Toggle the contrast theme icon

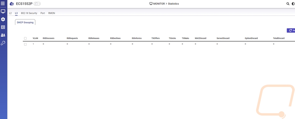[293, 4]
